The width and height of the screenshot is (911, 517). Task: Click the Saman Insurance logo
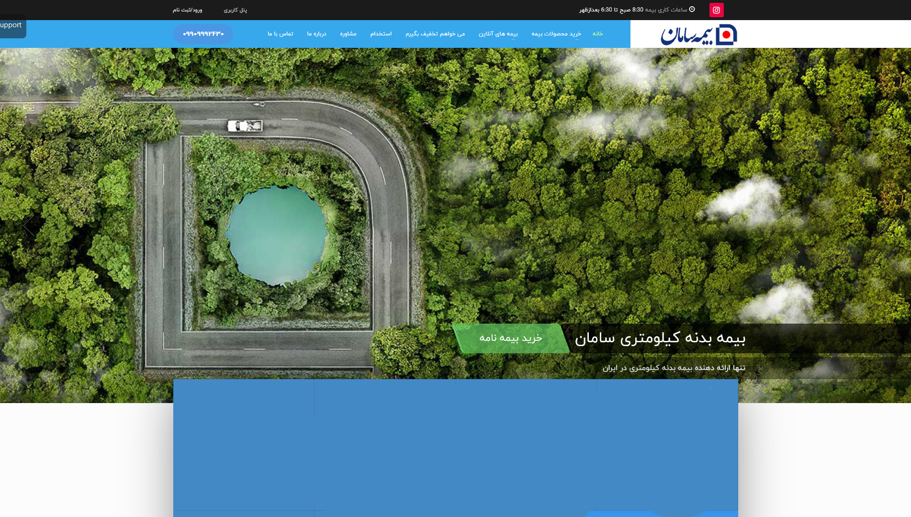pos(698,34)
